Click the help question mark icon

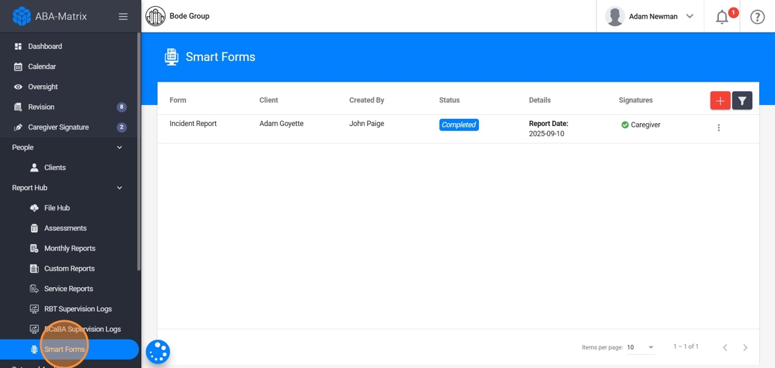coord(758,17)
